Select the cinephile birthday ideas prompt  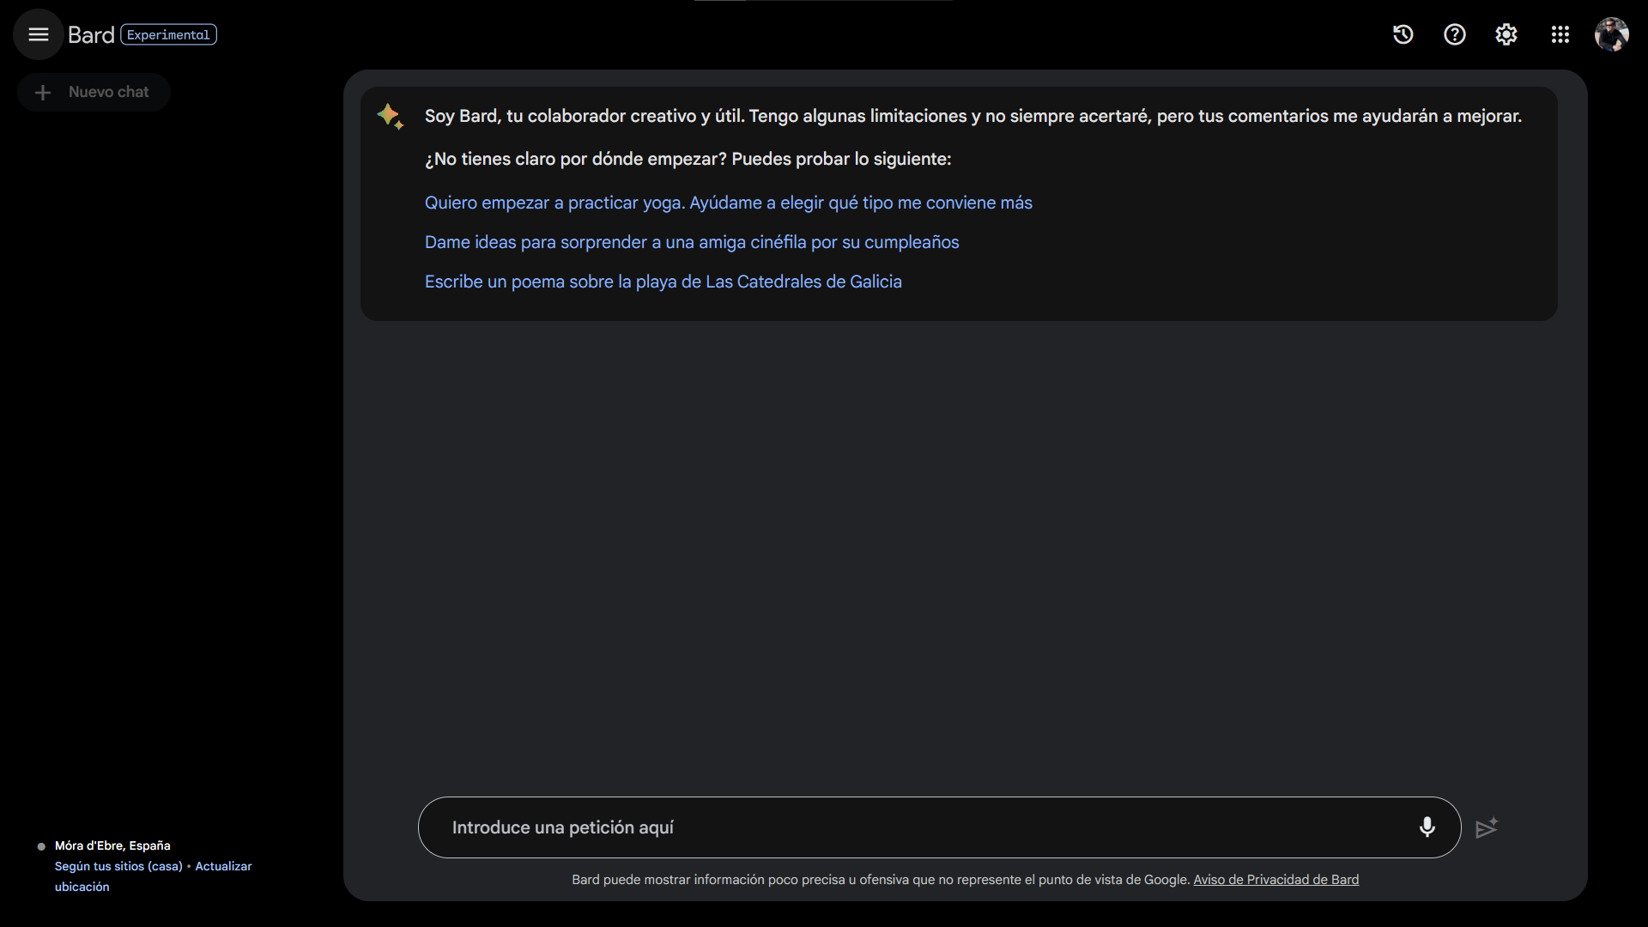(x=692, y=242)
